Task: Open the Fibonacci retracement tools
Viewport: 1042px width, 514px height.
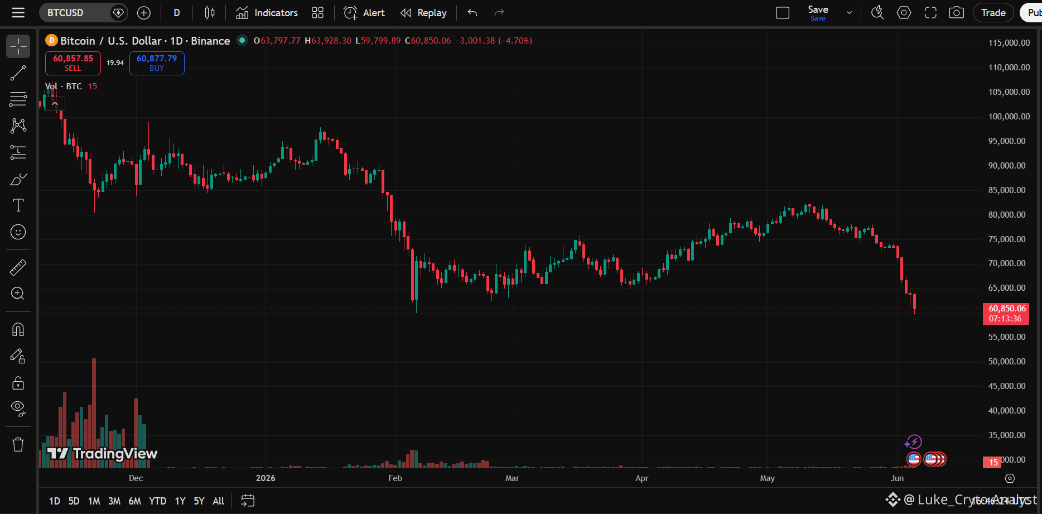Action: 18,99
